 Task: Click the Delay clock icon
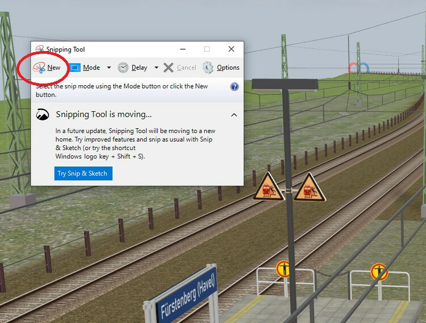coord(123,68)
